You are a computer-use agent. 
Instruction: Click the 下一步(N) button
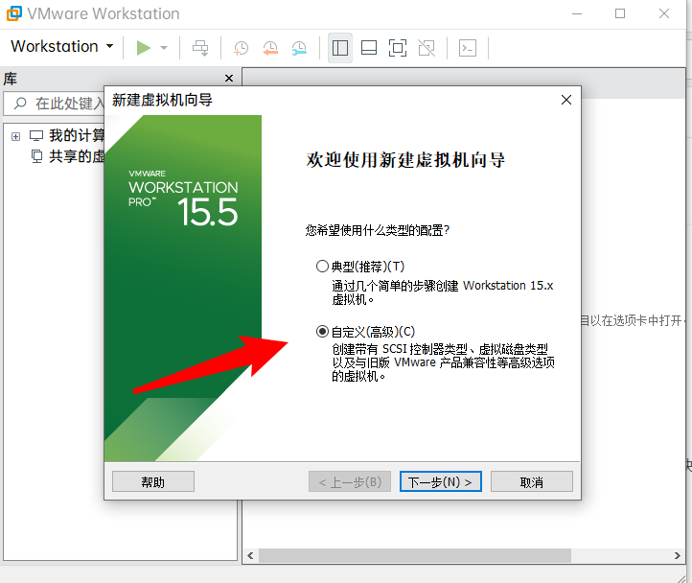441,481
